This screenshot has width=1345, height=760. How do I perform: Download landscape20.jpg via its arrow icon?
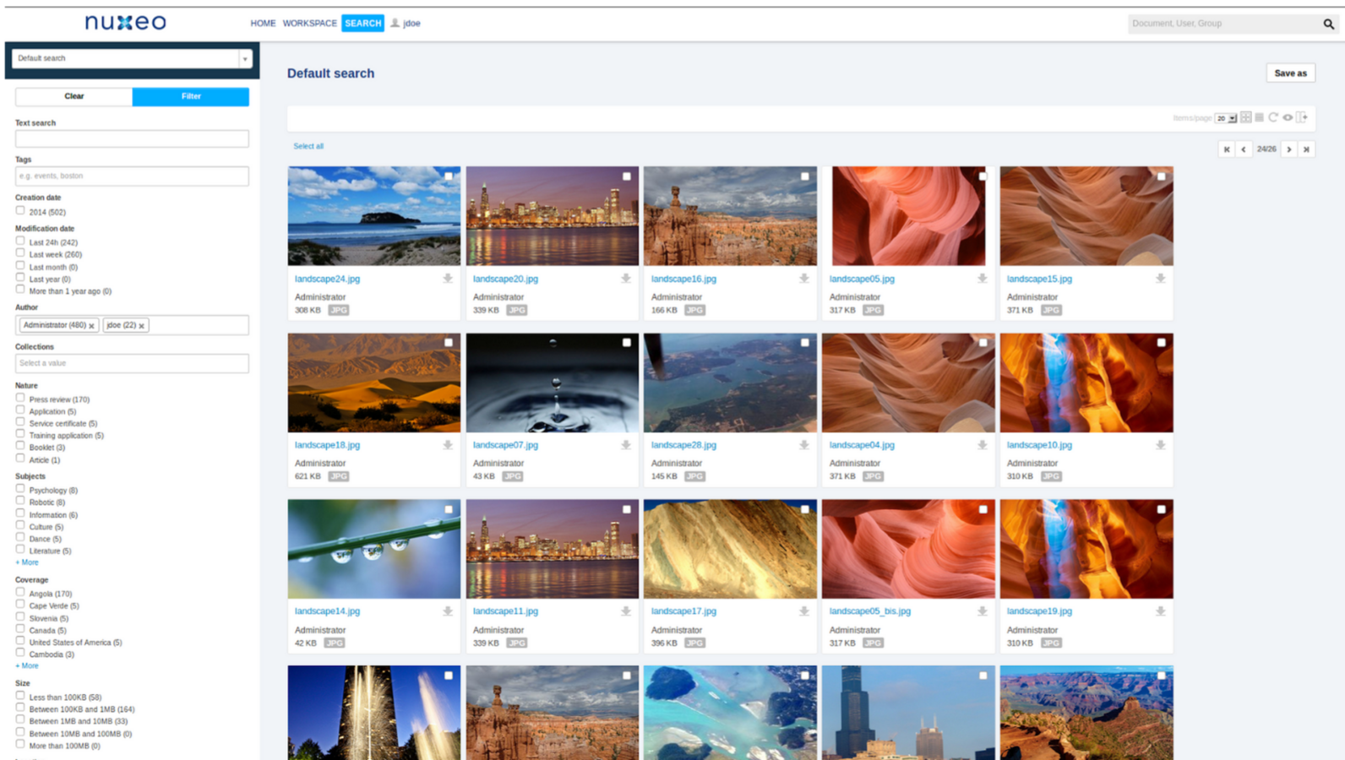[x=626, y=279]
